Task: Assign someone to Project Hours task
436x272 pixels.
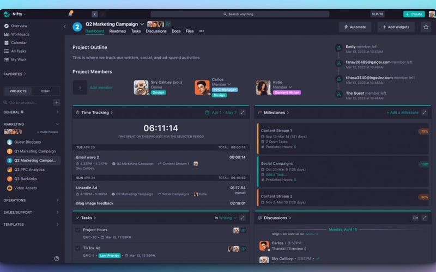Action: pyautogui.click(x=243, y=230)
